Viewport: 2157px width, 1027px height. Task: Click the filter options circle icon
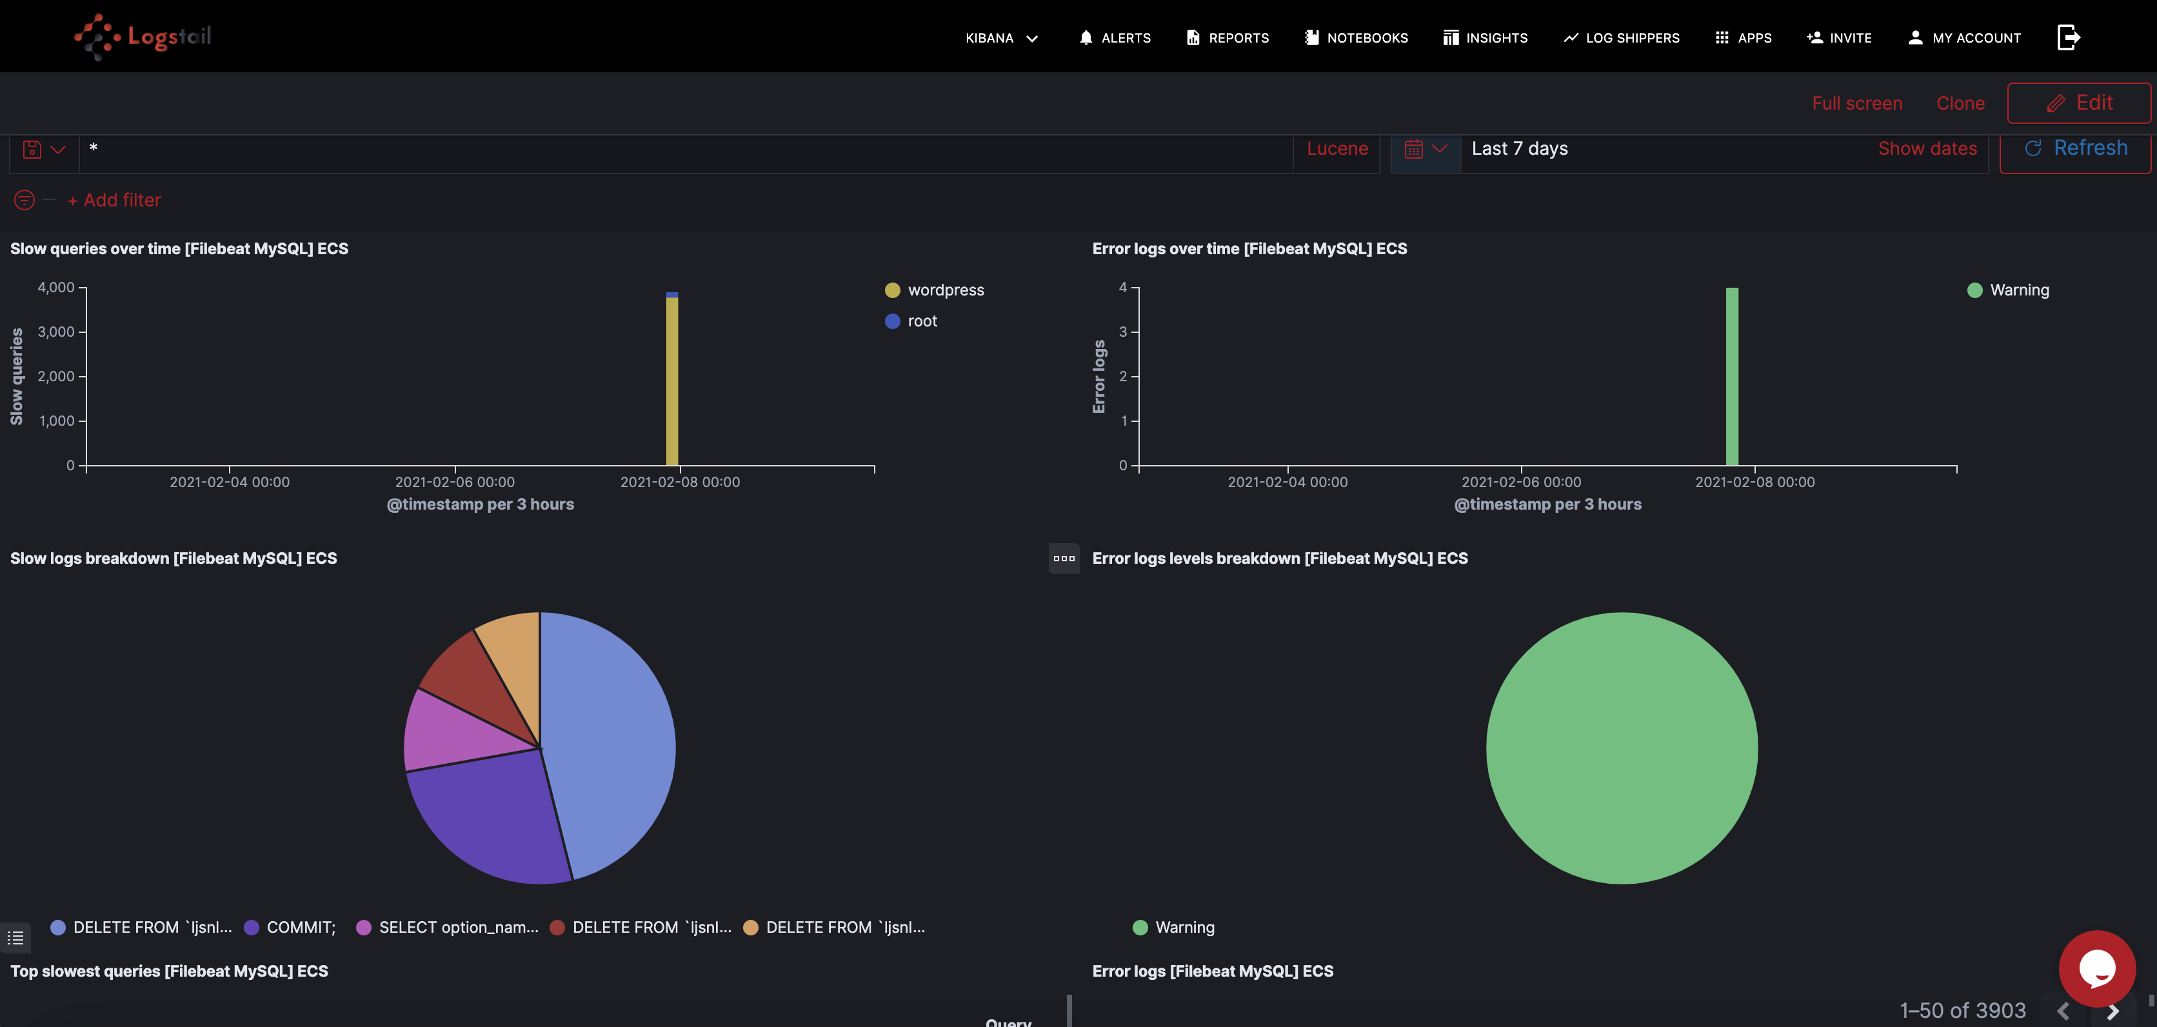click(25, 200)
